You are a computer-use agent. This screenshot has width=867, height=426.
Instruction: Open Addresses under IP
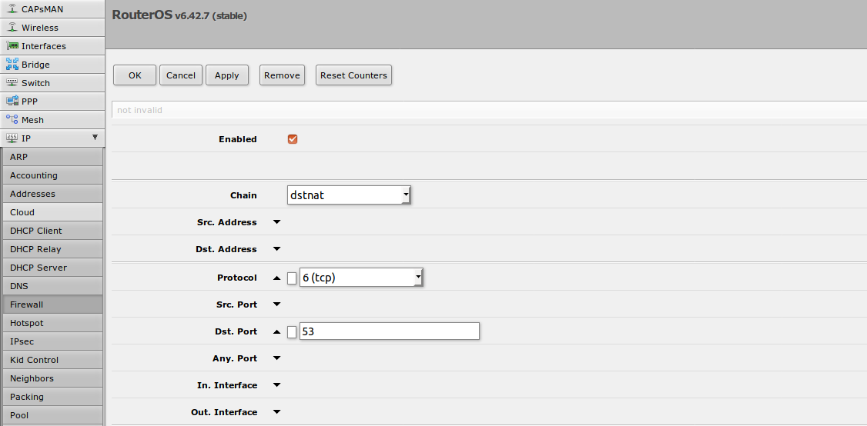(52, 194)
